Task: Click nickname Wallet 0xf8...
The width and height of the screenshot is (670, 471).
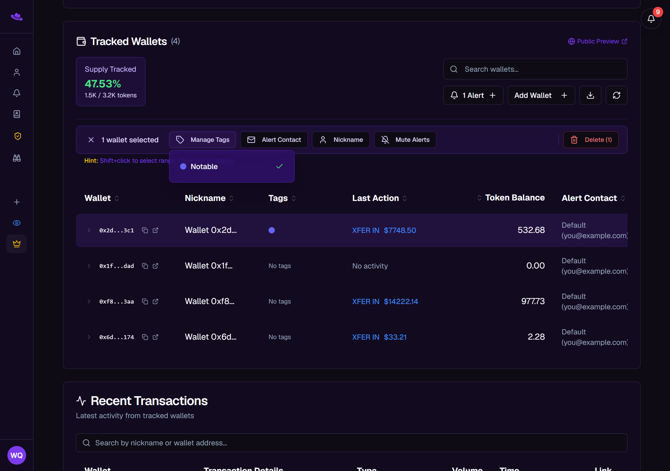Action: 210,301
